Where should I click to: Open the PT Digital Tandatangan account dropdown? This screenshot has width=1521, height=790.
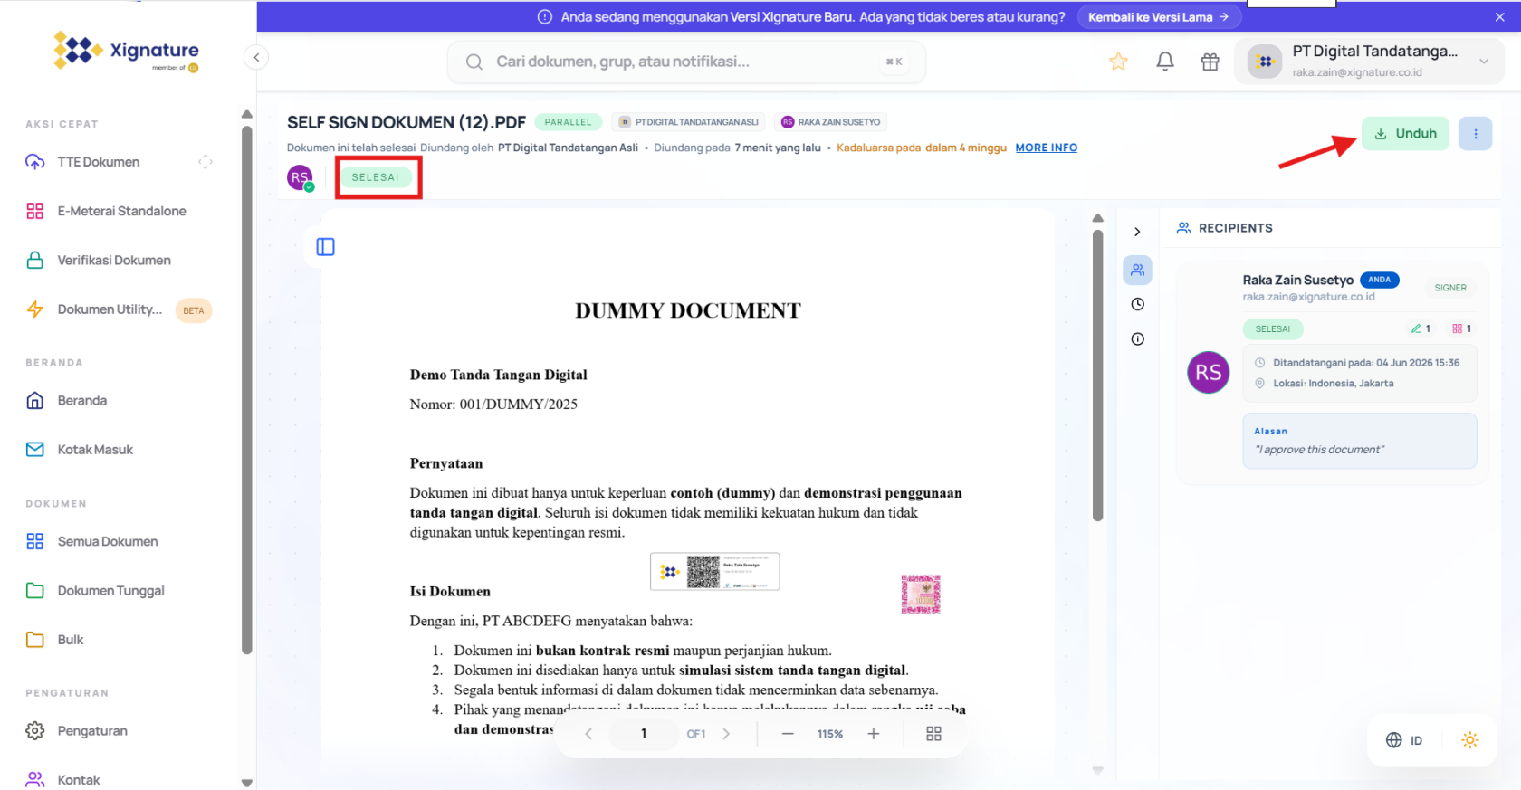click(1369, 62)
